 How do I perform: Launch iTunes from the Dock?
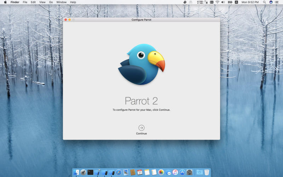point(175,172)
